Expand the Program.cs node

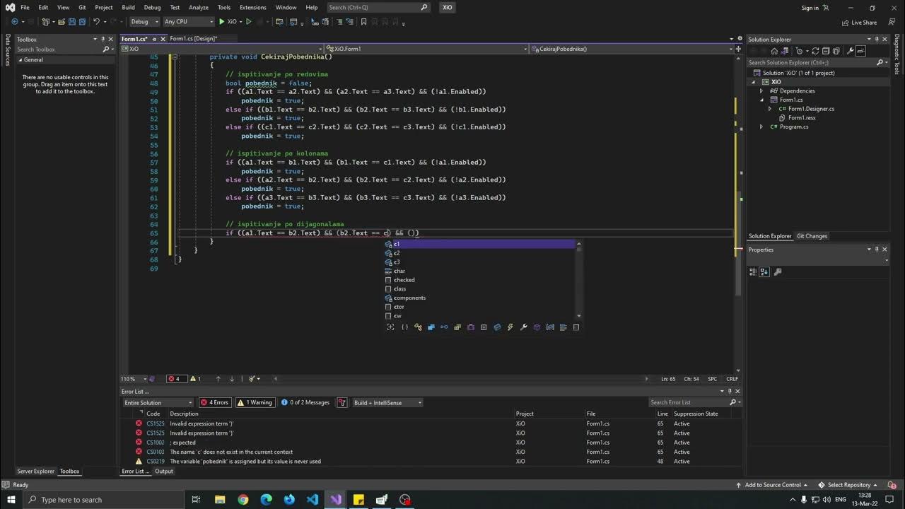tap(761, 127)
